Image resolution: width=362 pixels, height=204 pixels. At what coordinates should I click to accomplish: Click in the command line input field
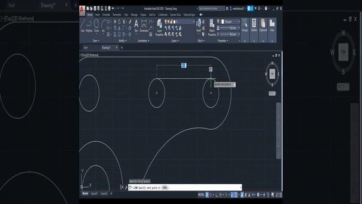pyautogui.click(x=185, y=188)
